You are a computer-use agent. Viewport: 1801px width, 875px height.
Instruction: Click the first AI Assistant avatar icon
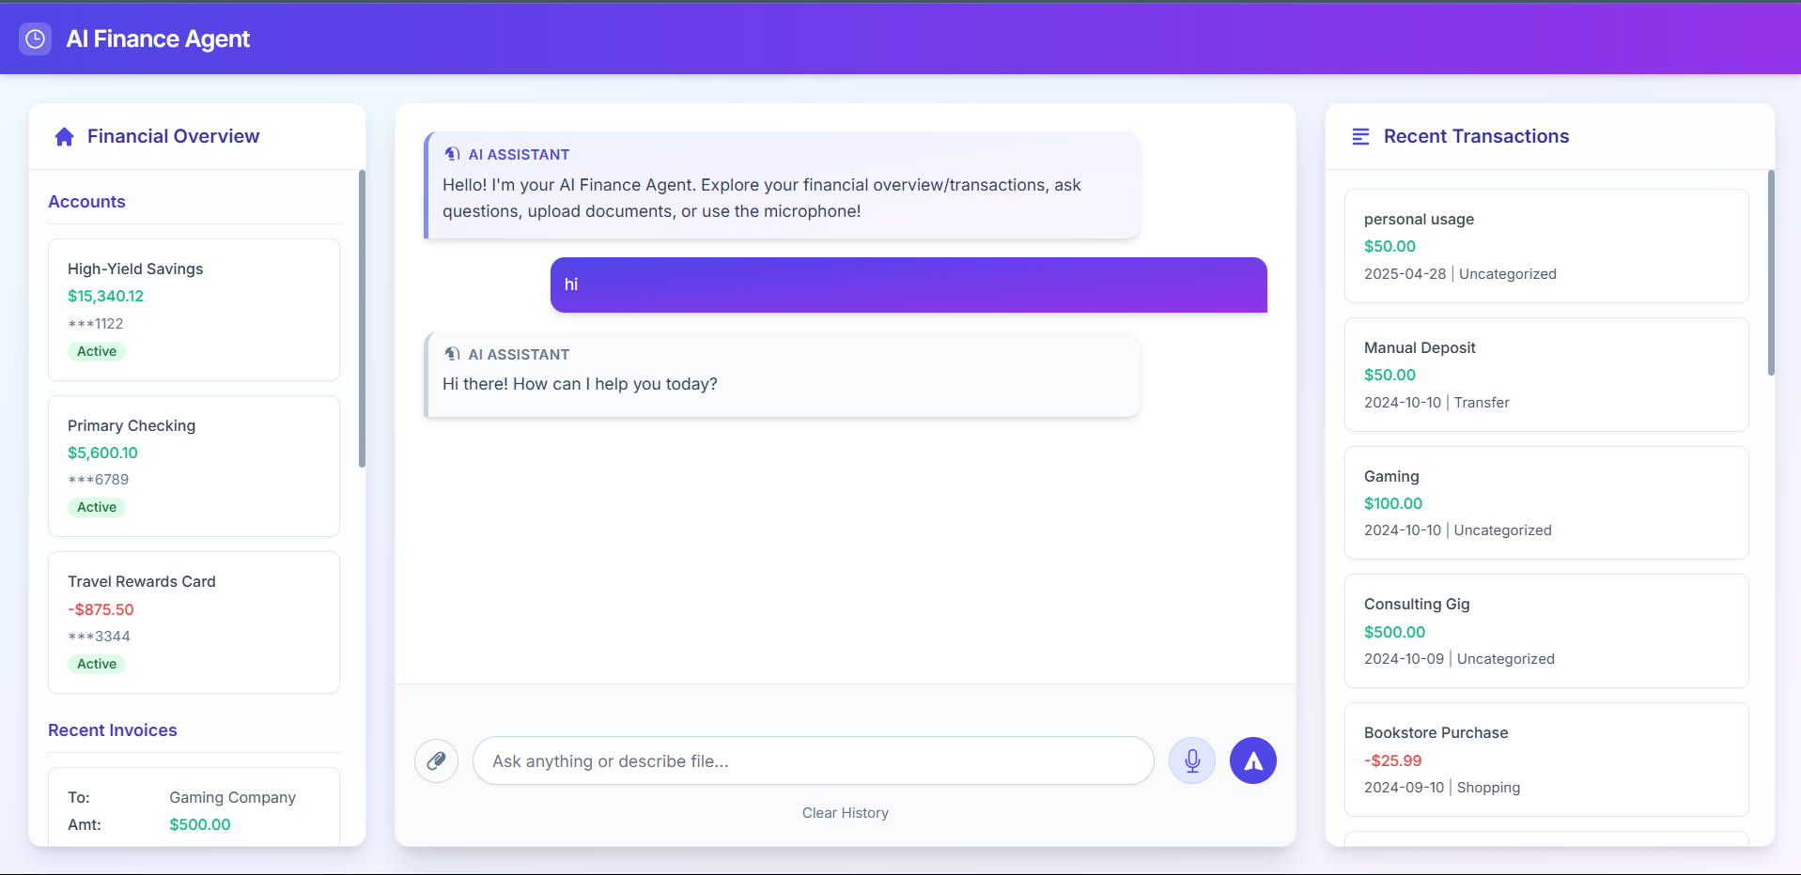point(452,154)
